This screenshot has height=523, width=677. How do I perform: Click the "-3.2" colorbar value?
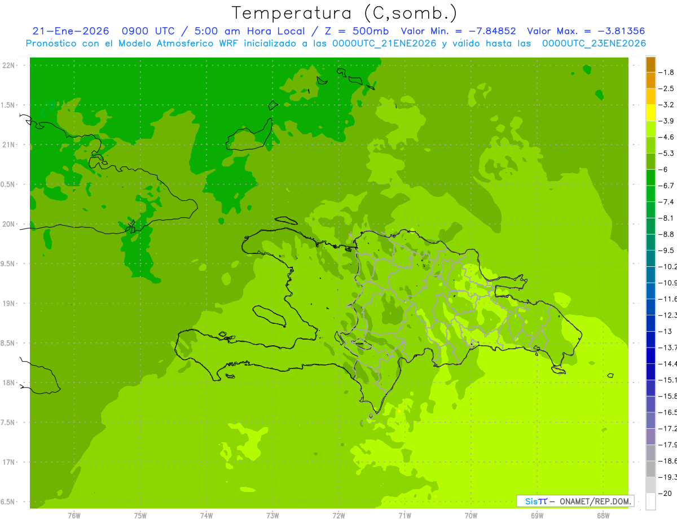[x=666, y=105]
